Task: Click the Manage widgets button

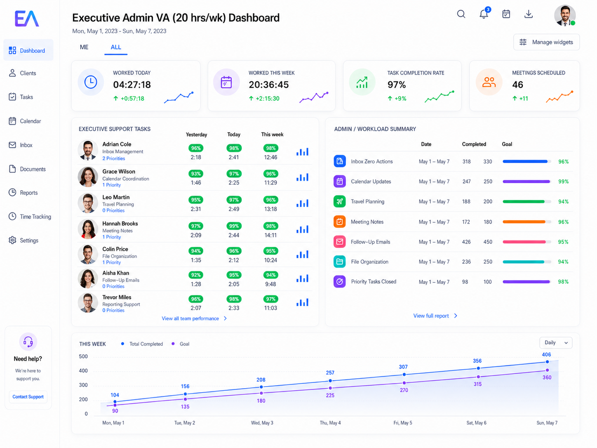Action: [546, 42]
